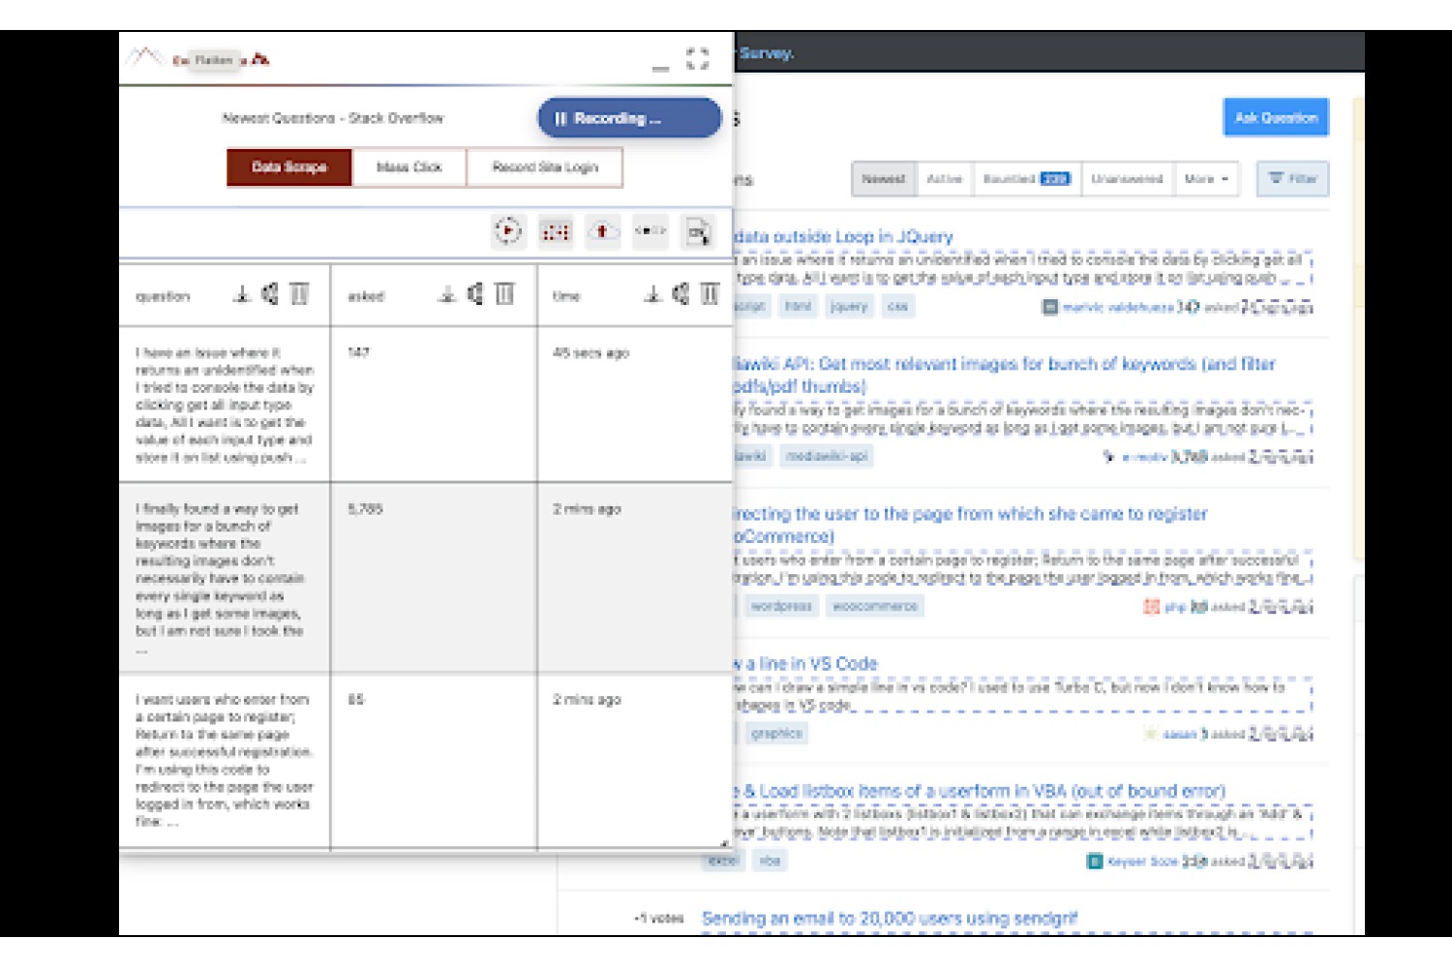1452x968 pixels.
Task: Click the mediawiki-api tag
Action: coord(826,456)
